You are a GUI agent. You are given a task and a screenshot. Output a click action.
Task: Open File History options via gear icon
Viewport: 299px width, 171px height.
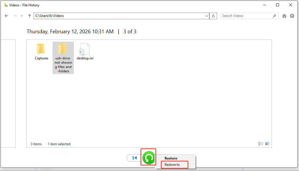tap(292, 16)
